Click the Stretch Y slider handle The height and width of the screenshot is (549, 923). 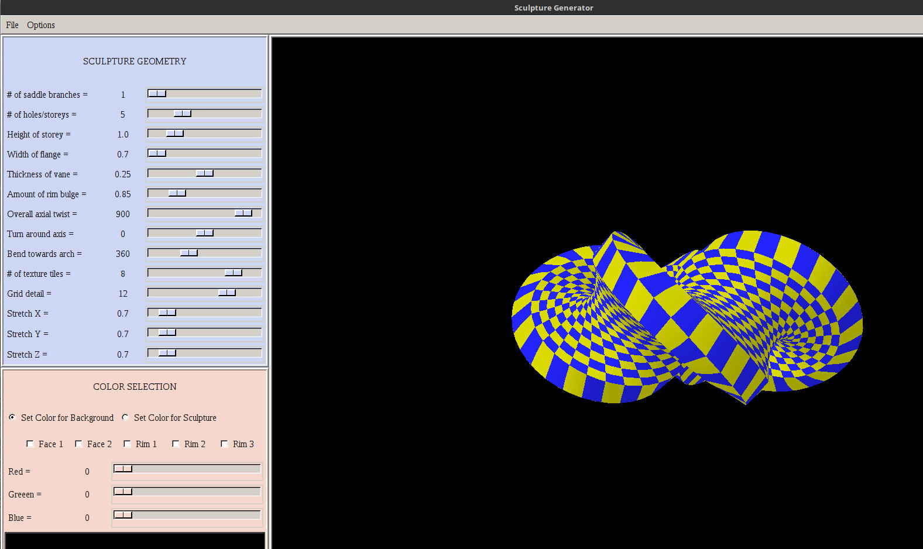[x=167, y=332]
